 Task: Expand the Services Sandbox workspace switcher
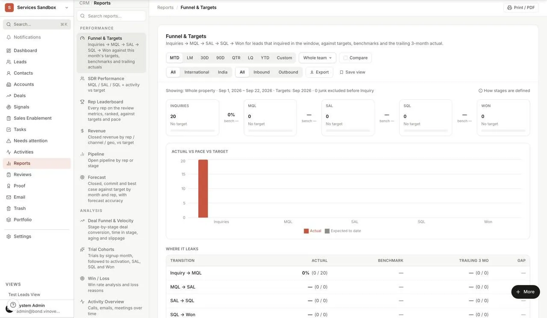37,8
